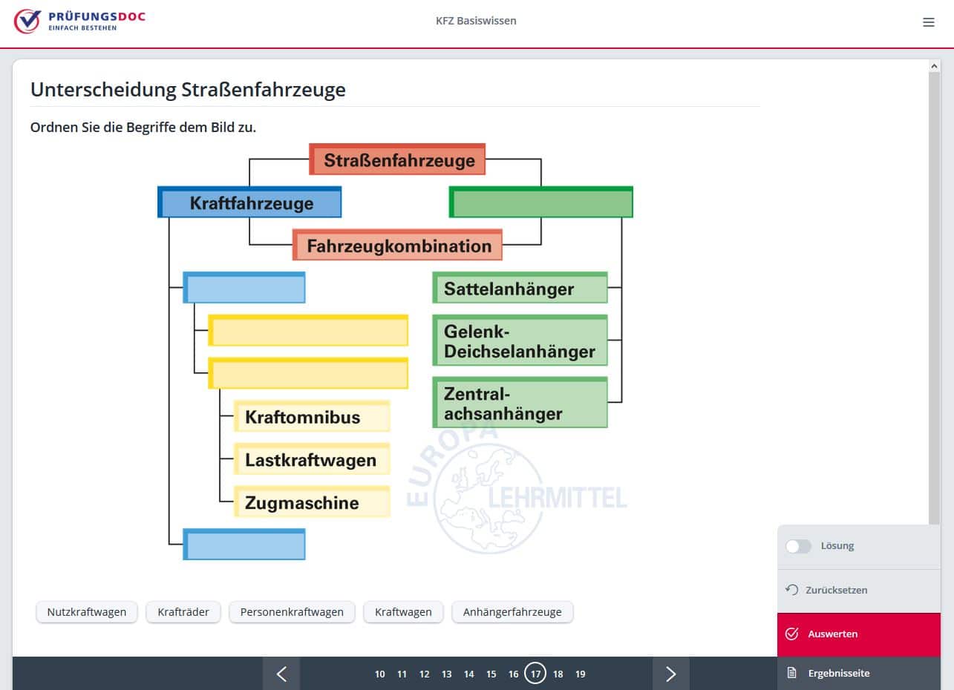This screenshot has width=954, height=690.
Task: Choose the Kraftwagen term chip
Action: 403,612
